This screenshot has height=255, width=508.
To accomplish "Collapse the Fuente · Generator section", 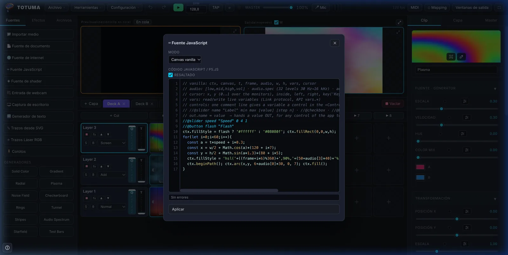I will click(495, 89).
